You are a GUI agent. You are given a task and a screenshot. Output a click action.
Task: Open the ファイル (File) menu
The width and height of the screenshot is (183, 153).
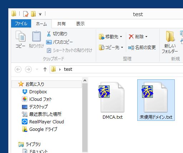point(21,24)
